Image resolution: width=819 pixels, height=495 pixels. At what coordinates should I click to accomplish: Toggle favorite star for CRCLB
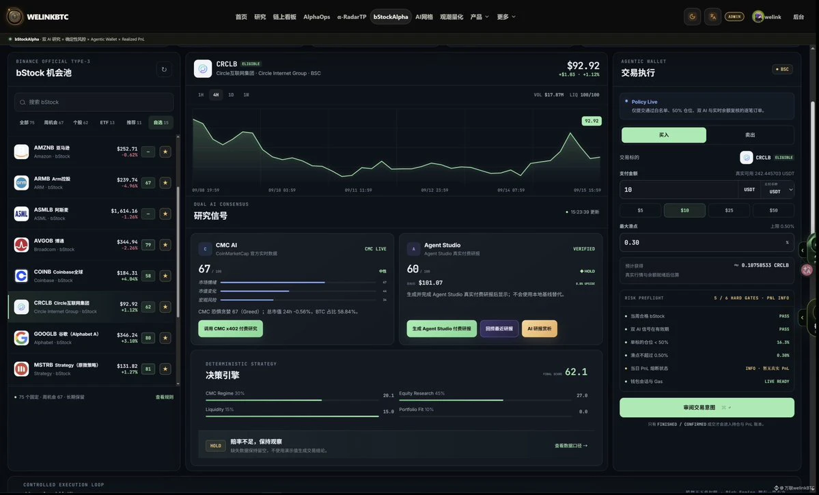(165, 307)
